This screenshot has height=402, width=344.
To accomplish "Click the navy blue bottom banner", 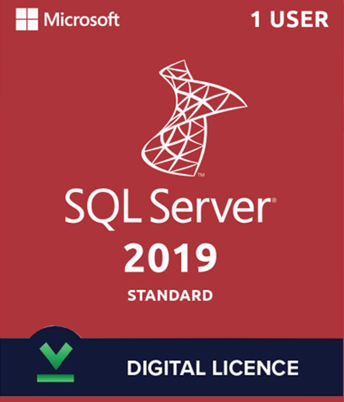I will point(172,367).
